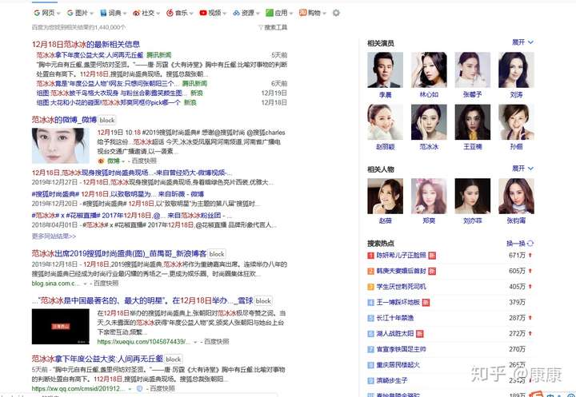Expand the 相关演员 section with 展开
This screenshot has width=576, height=397.
522,42
